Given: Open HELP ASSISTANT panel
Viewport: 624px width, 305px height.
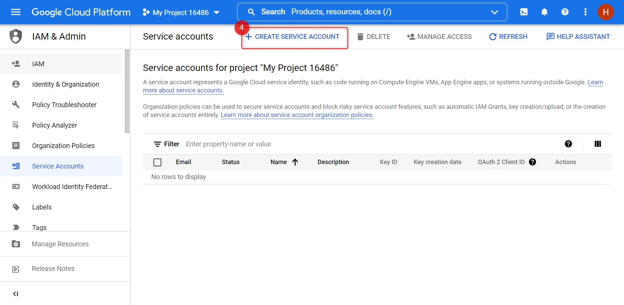Looking at the screenshot, I should pos(578,37).
